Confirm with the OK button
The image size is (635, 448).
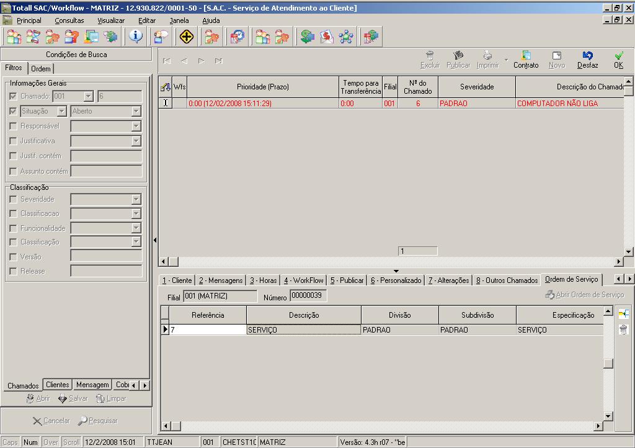[618, 60]
